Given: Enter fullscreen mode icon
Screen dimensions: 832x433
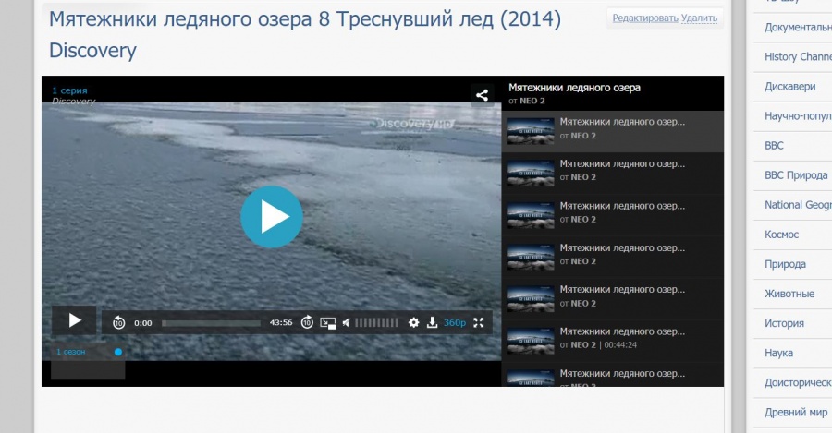Looking at the screenshot, I should (479, 322).
